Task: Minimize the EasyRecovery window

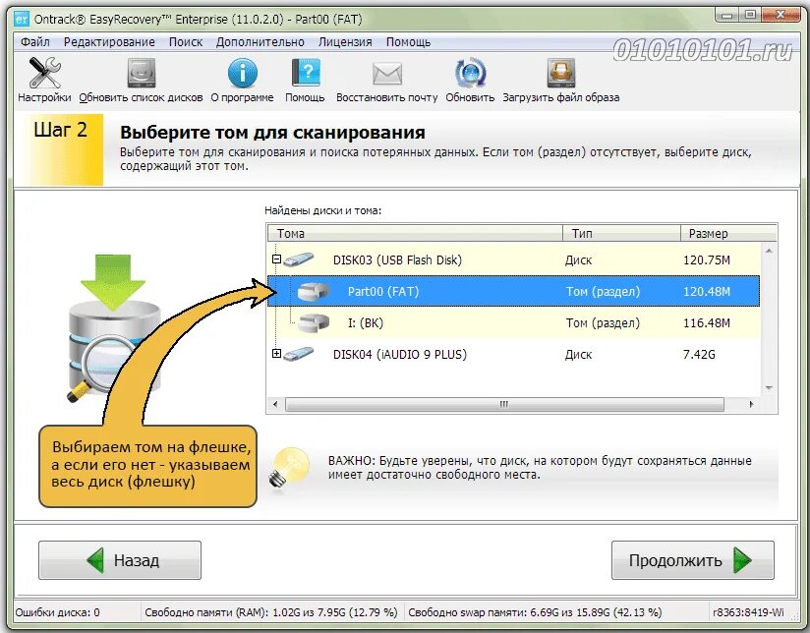Action: tap(726, 16)
